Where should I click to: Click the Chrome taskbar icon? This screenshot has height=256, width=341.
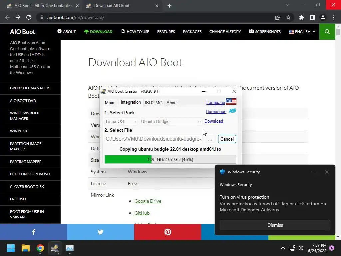(x=40, y=248)
